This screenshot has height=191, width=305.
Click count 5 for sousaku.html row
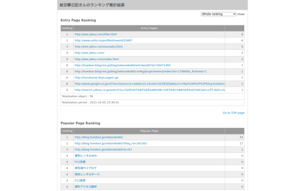242,46
